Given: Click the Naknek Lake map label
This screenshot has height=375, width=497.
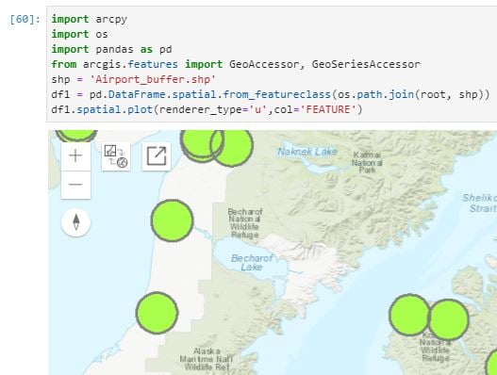Looking at the screenshot, I should pos(307,152).
